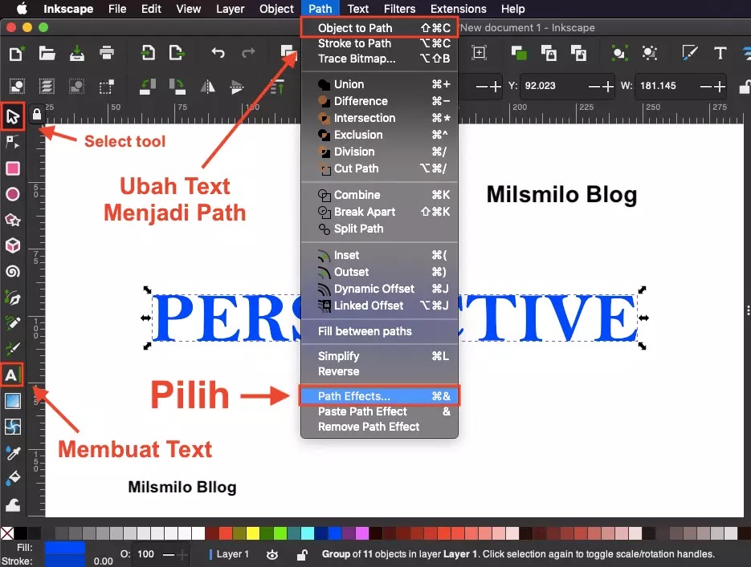Toggle Layer 1 lock icon
The width and height of the screenshot is (751, 567).
coord(302,555)
